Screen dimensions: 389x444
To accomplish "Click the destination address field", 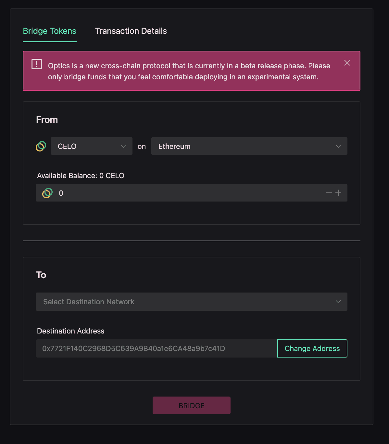I will pyautogui.click(x=157, y=348).
